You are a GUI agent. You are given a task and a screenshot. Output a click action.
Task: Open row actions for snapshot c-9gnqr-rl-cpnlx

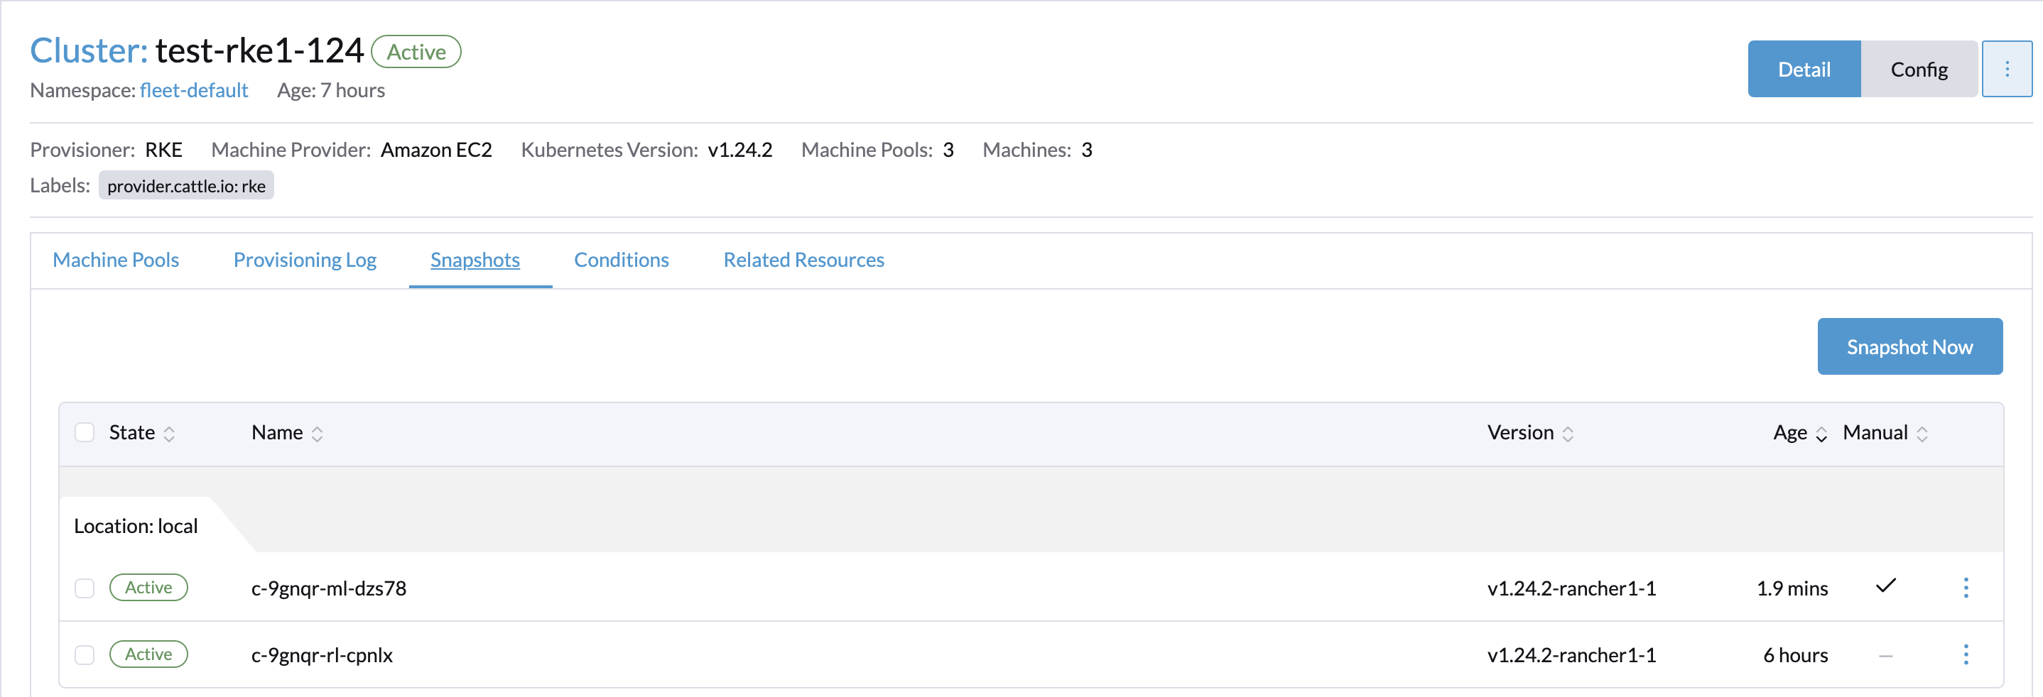click(x=1966, y=655)
